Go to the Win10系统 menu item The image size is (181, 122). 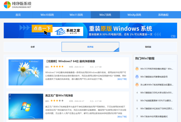(x=47, y=15)
